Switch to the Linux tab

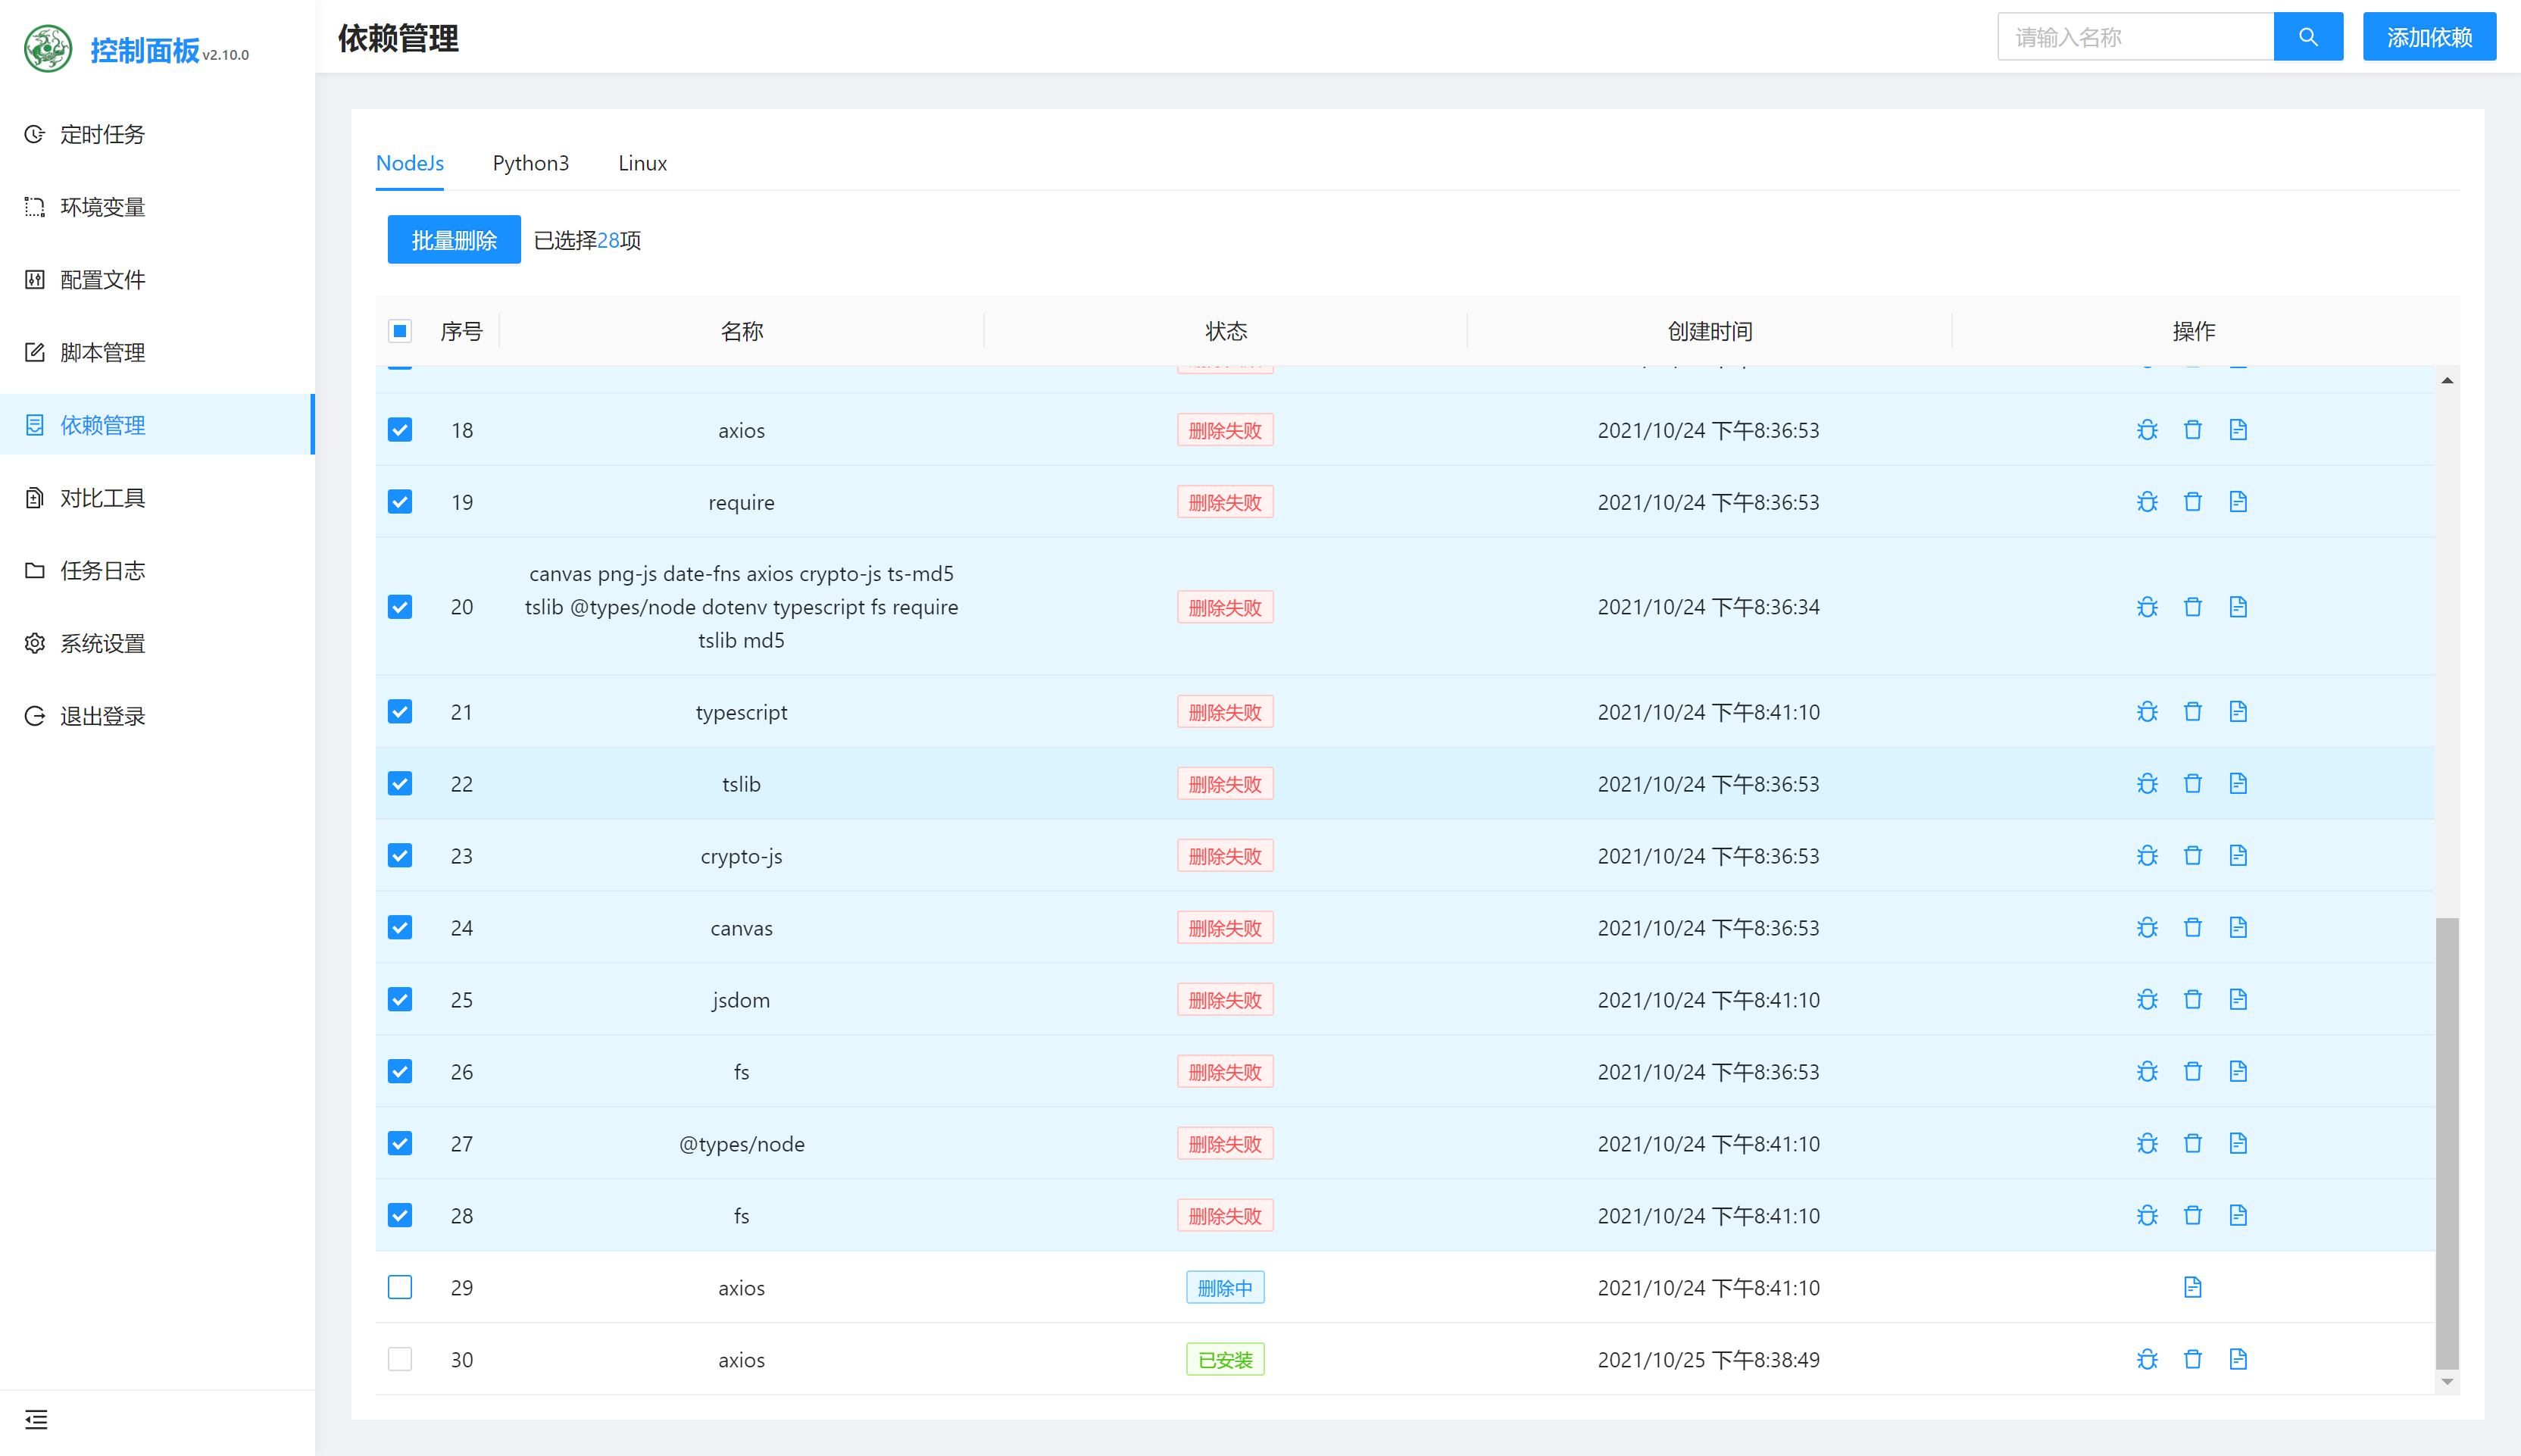pyautogui.click(x=642, y=163)
